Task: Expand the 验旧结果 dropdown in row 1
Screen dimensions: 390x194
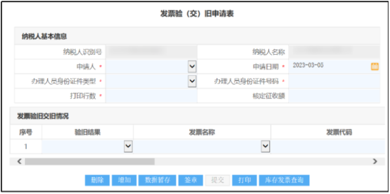Action: 128,146
